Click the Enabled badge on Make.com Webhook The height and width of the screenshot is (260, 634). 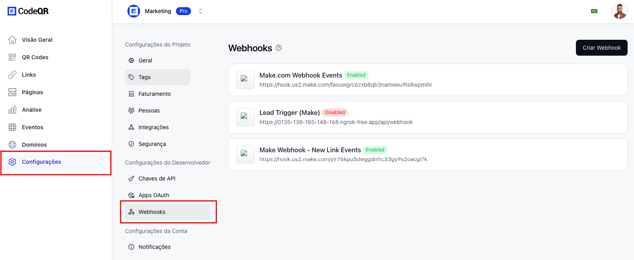tap(356, 75)
